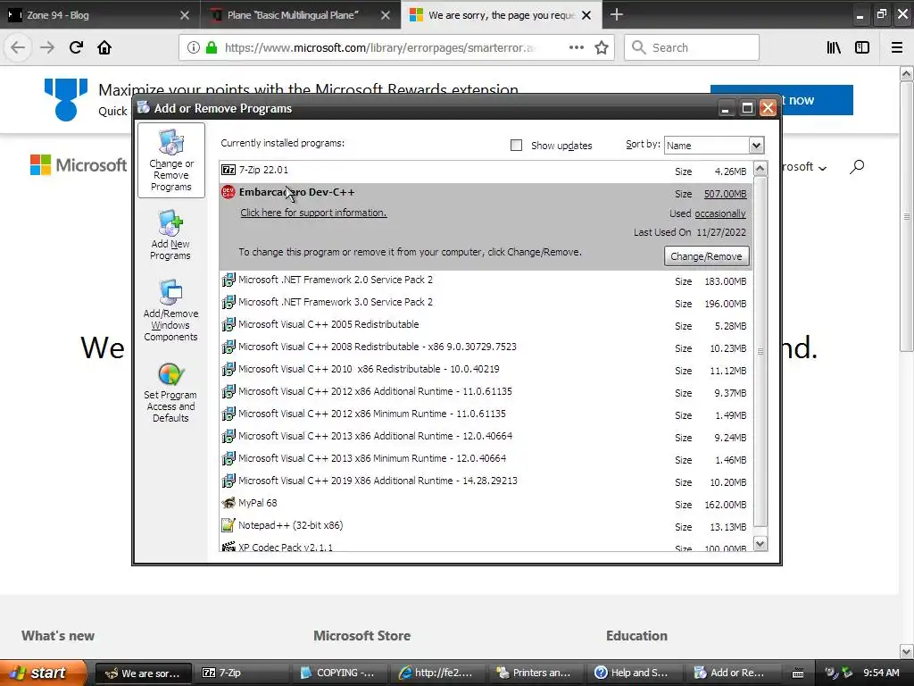Toggle the browser sidebar icon
The height and width of the screenshot is (686, 914).
pos(862,47)
